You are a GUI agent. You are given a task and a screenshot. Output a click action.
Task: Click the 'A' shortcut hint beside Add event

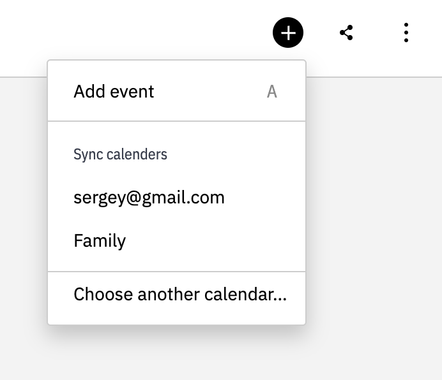271,92
